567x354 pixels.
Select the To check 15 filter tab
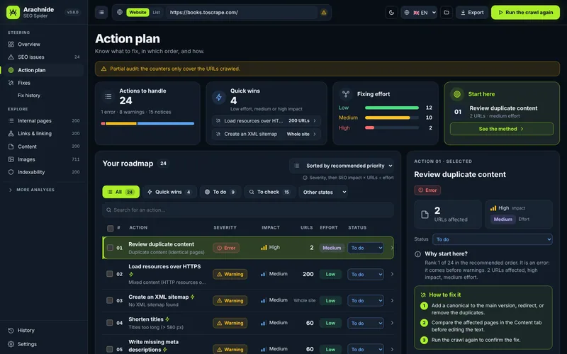click(269, 192)
